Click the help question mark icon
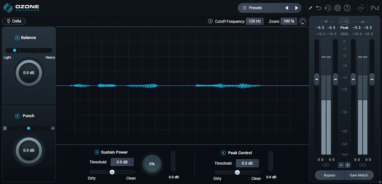Image resolution: width=382 pixels, height=184 pixels. [347, 8]
